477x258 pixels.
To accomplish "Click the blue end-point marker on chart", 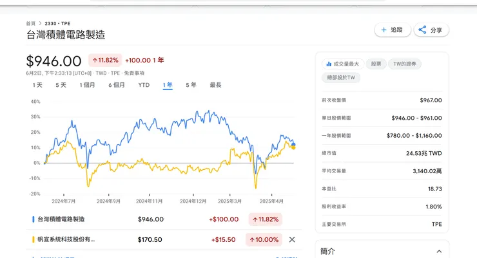I will (293, 145).
